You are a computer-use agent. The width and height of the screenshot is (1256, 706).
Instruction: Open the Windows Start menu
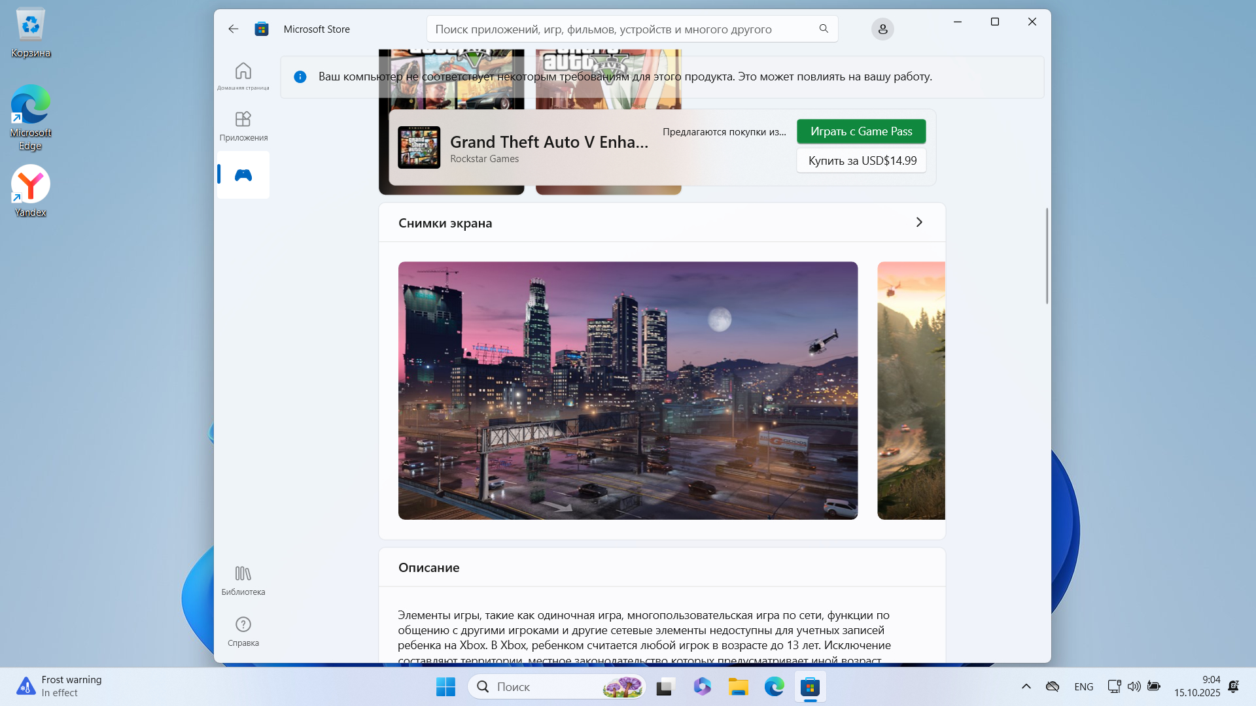click(445, 686)
